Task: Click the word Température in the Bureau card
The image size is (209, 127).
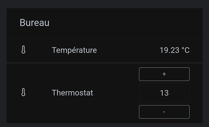Action: [x=74, y=50]
